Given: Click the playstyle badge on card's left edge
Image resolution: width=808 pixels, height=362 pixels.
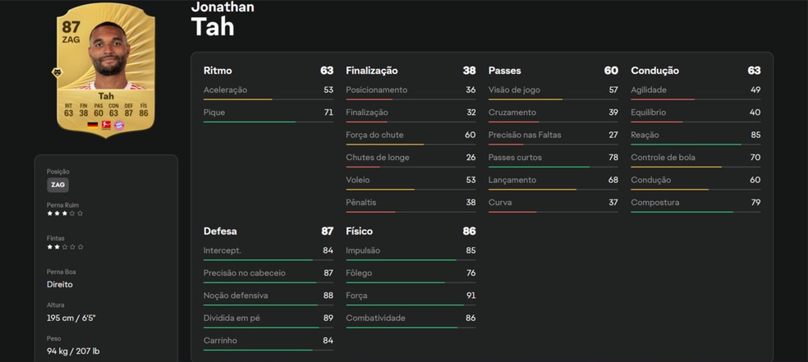Looking at the screenshot, I should point(57,72).
